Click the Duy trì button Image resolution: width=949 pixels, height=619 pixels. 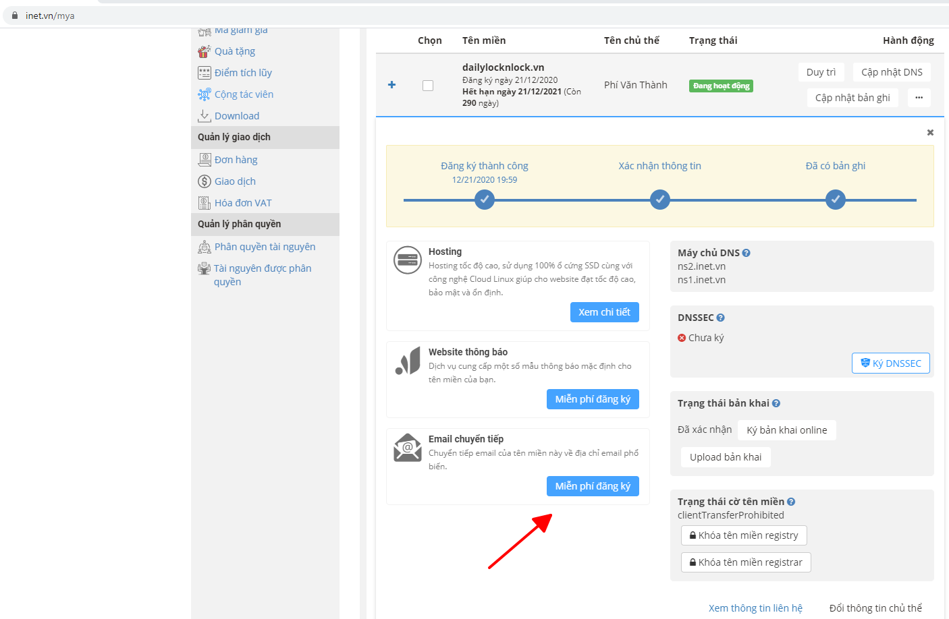821,72
